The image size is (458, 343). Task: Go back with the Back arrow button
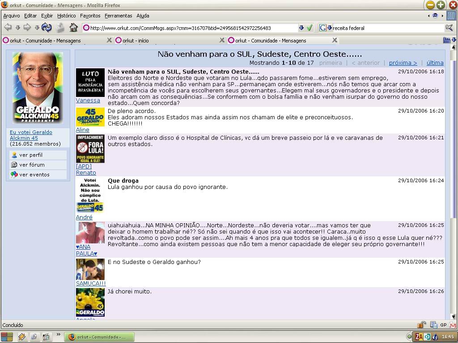[x=8, y=27]
